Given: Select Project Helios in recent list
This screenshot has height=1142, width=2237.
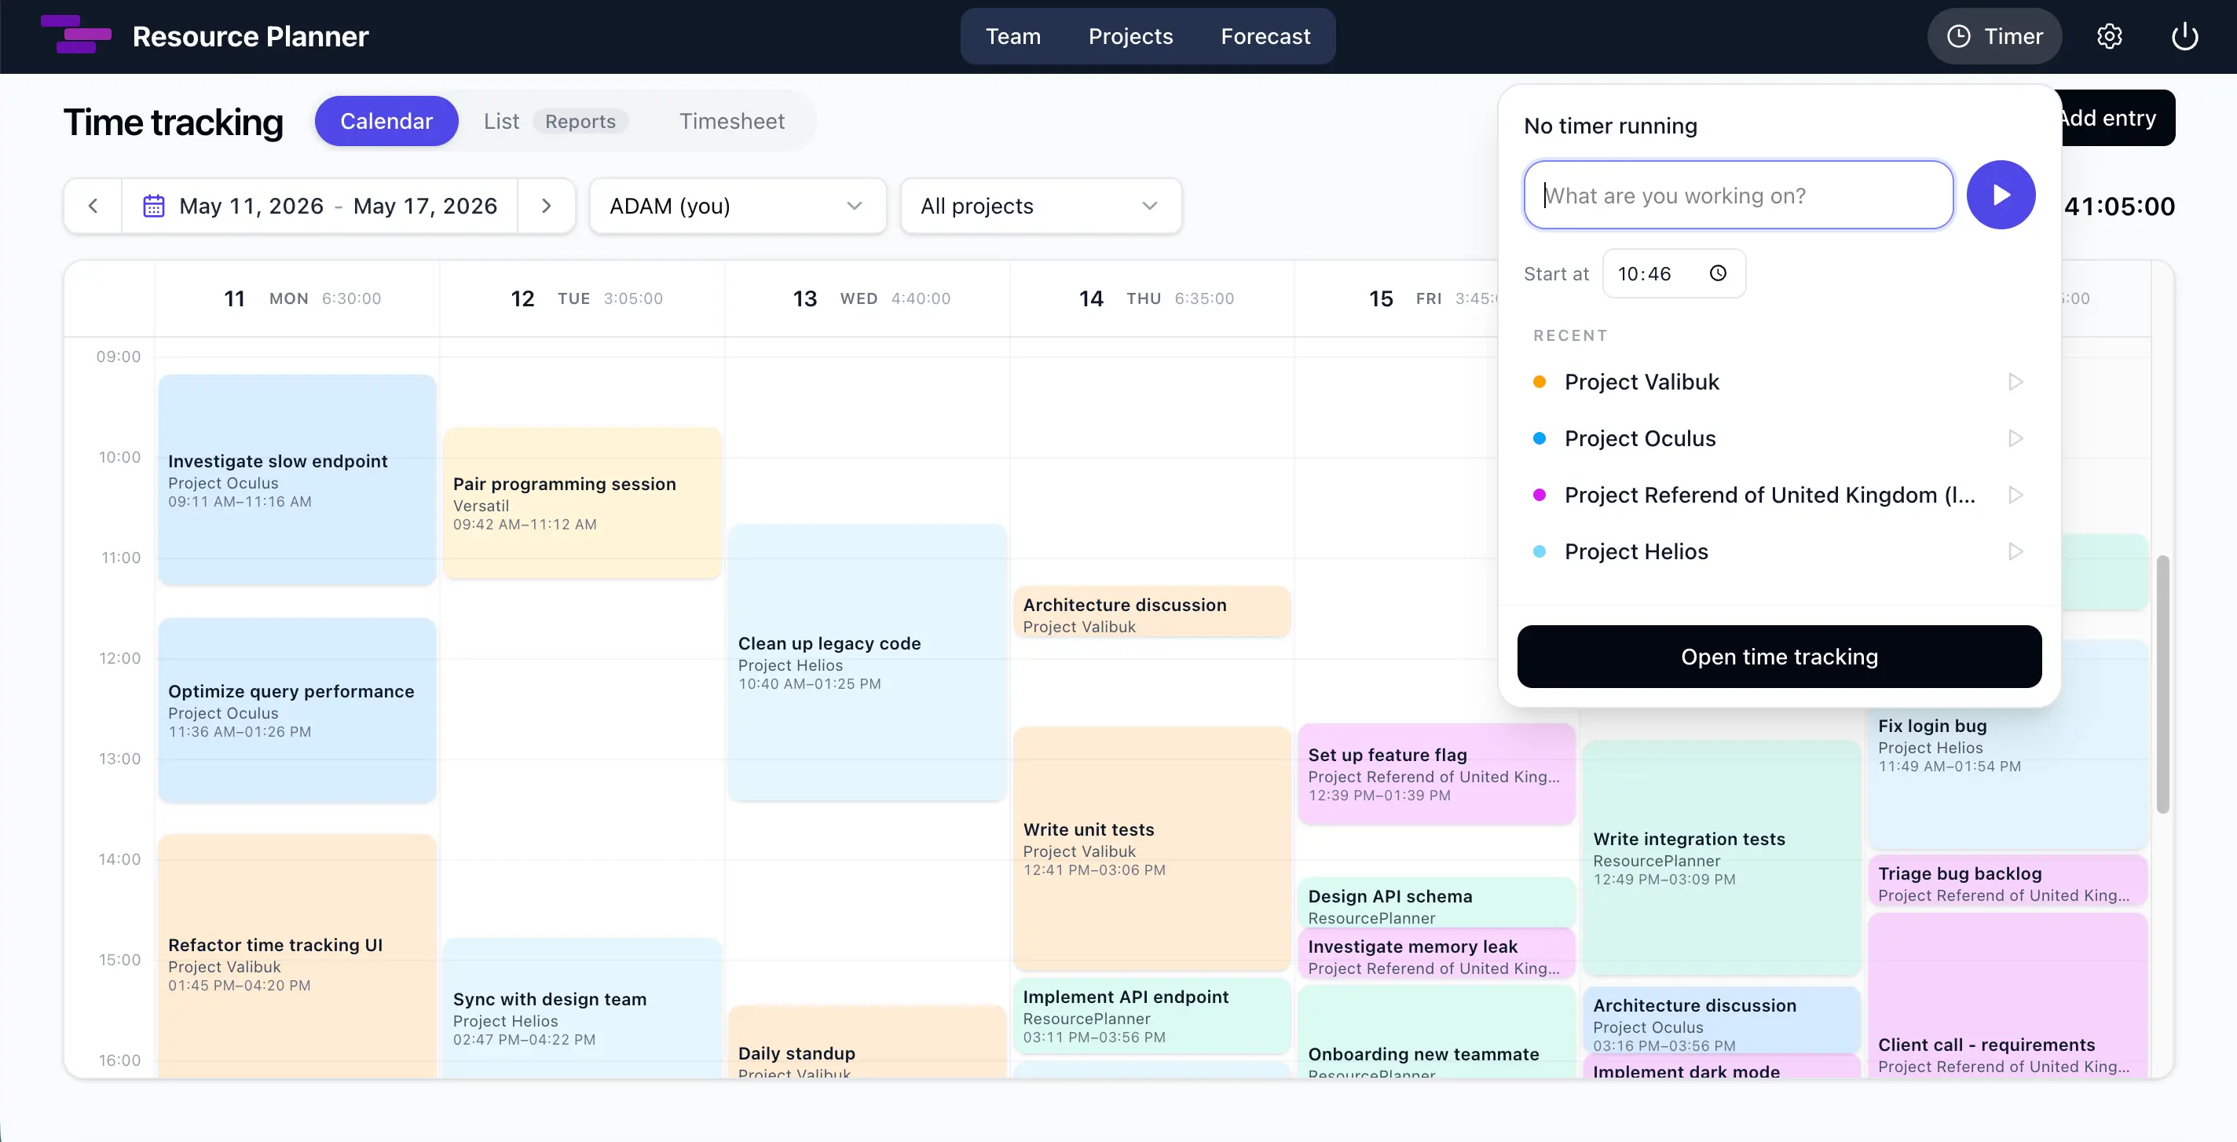Looking at the screenshot, I should click(x=1778, y=551).
